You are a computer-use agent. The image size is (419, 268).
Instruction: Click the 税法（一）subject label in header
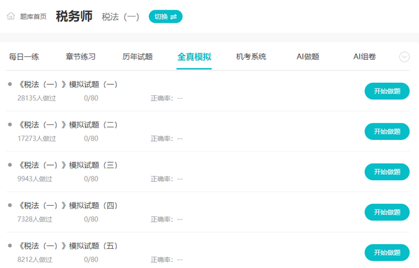[x=120, y=17]
